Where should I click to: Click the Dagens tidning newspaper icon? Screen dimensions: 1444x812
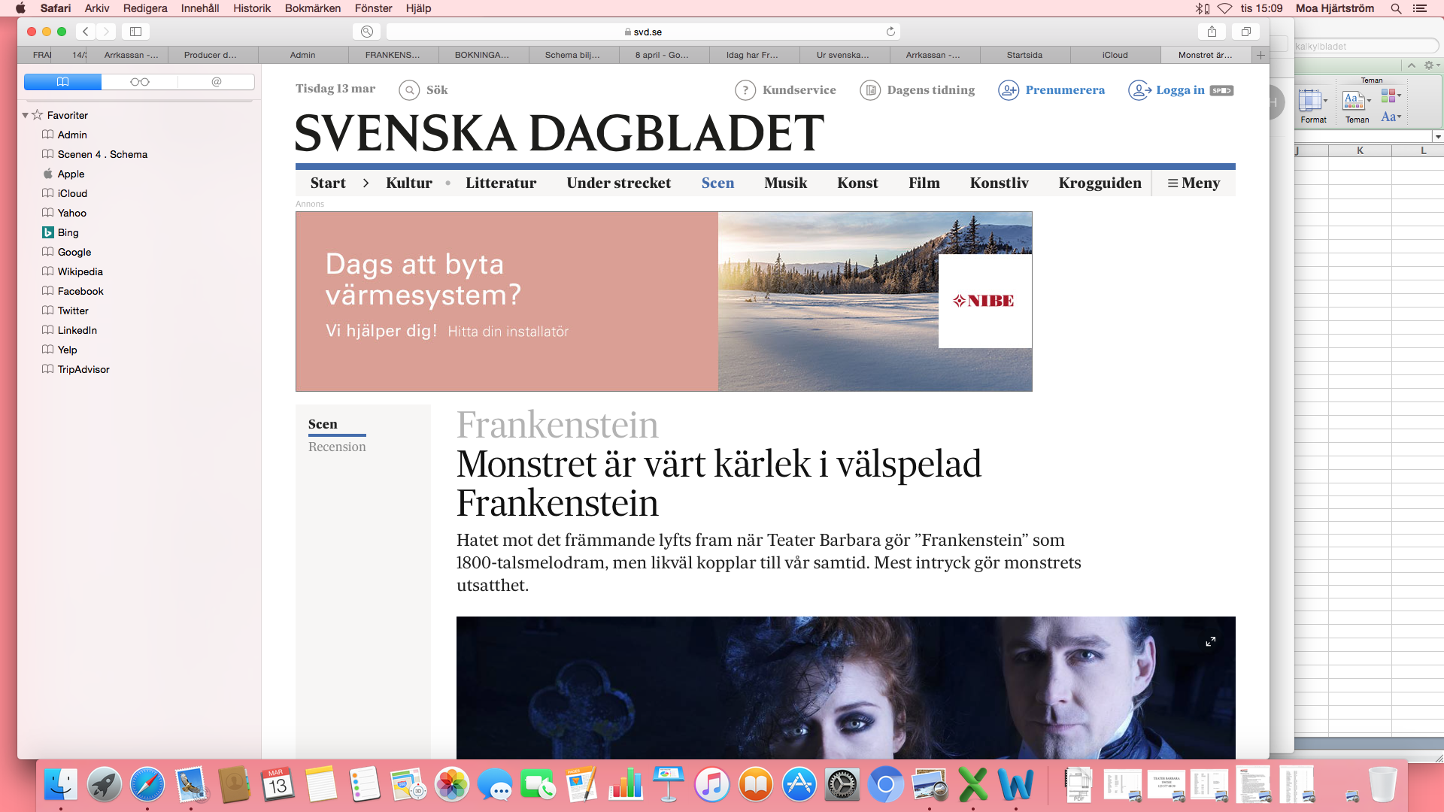click(870, 90)
